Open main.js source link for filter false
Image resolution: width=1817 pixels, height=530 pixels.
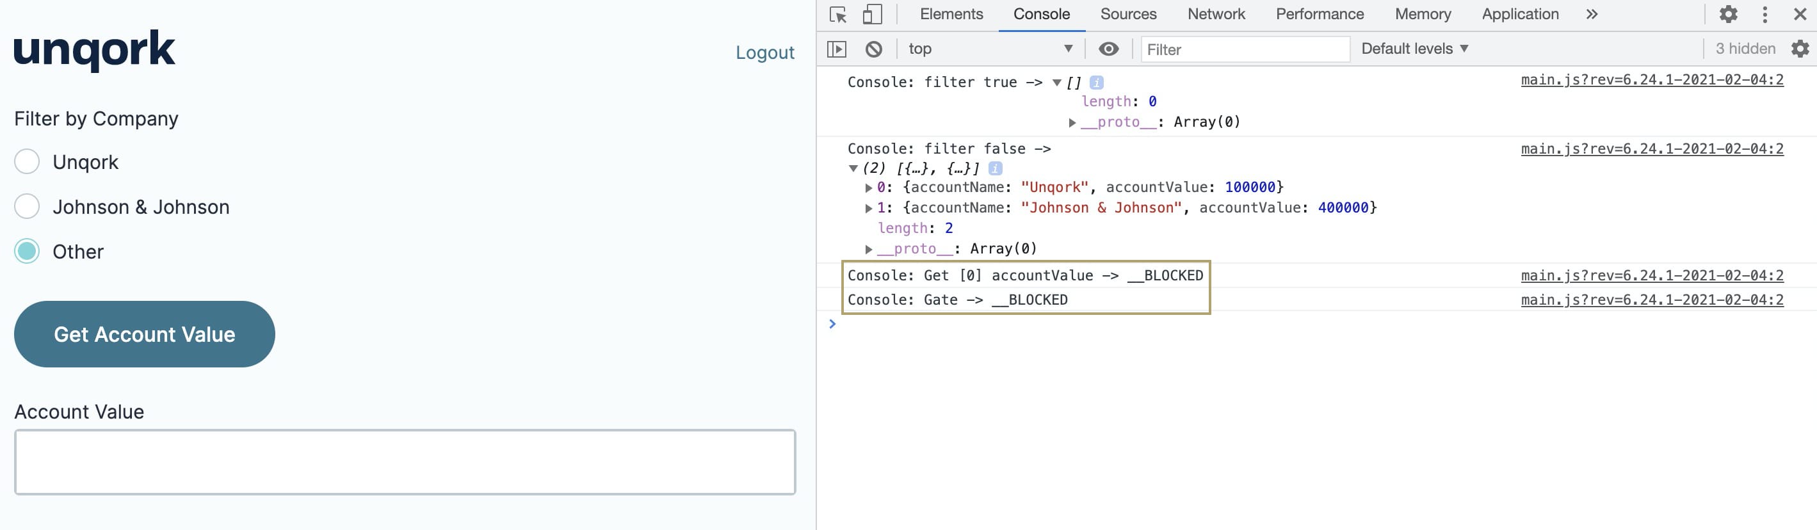click(x=1652, y=149)
